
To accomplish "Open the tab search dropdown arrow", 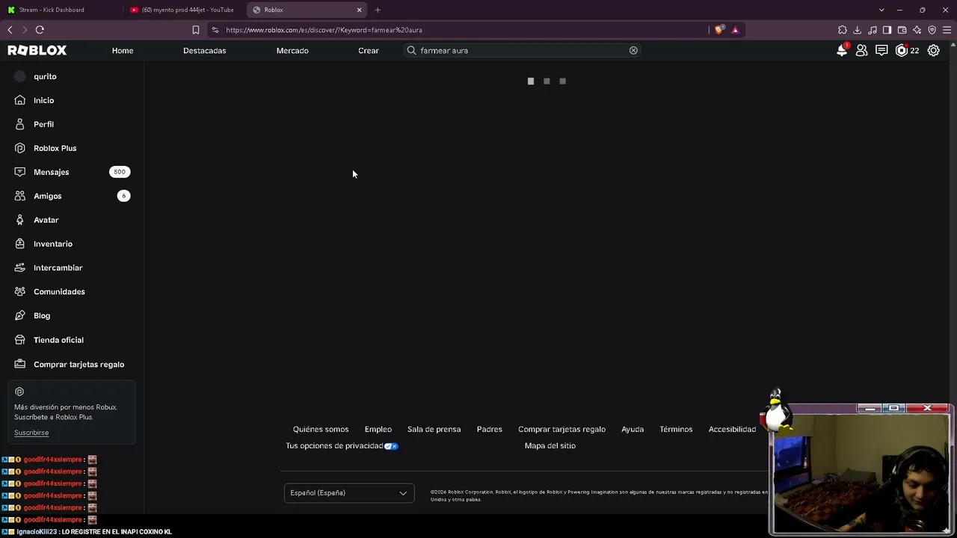I will pos(881,10).
